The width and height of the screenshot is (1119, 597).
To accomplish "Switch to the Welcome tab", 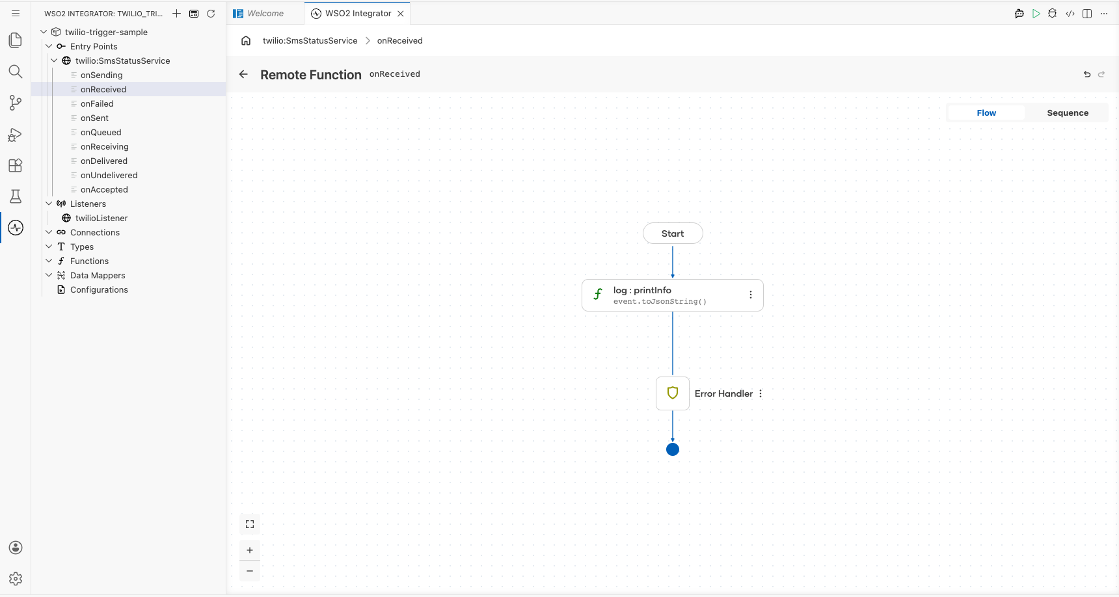I will click(265, 13).
